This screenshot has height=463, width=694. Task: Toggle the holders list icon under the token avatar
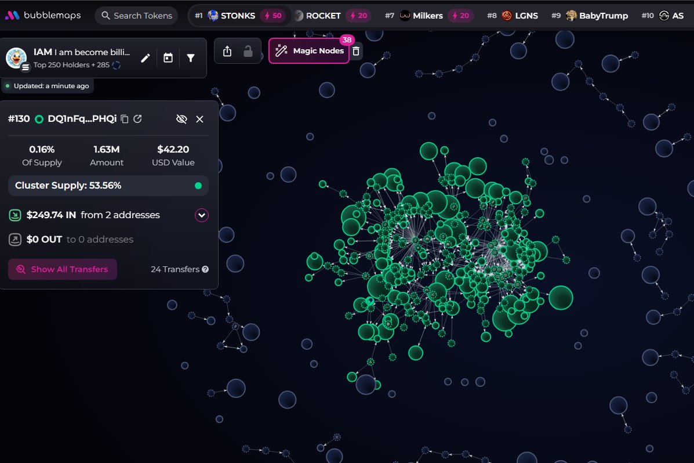pos(24,66)
